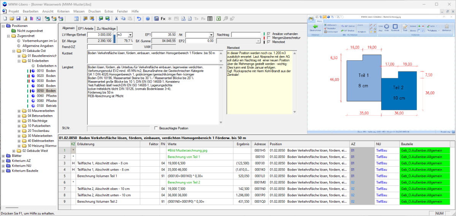Check the Bezuschlagte Position checkbox

156,128
